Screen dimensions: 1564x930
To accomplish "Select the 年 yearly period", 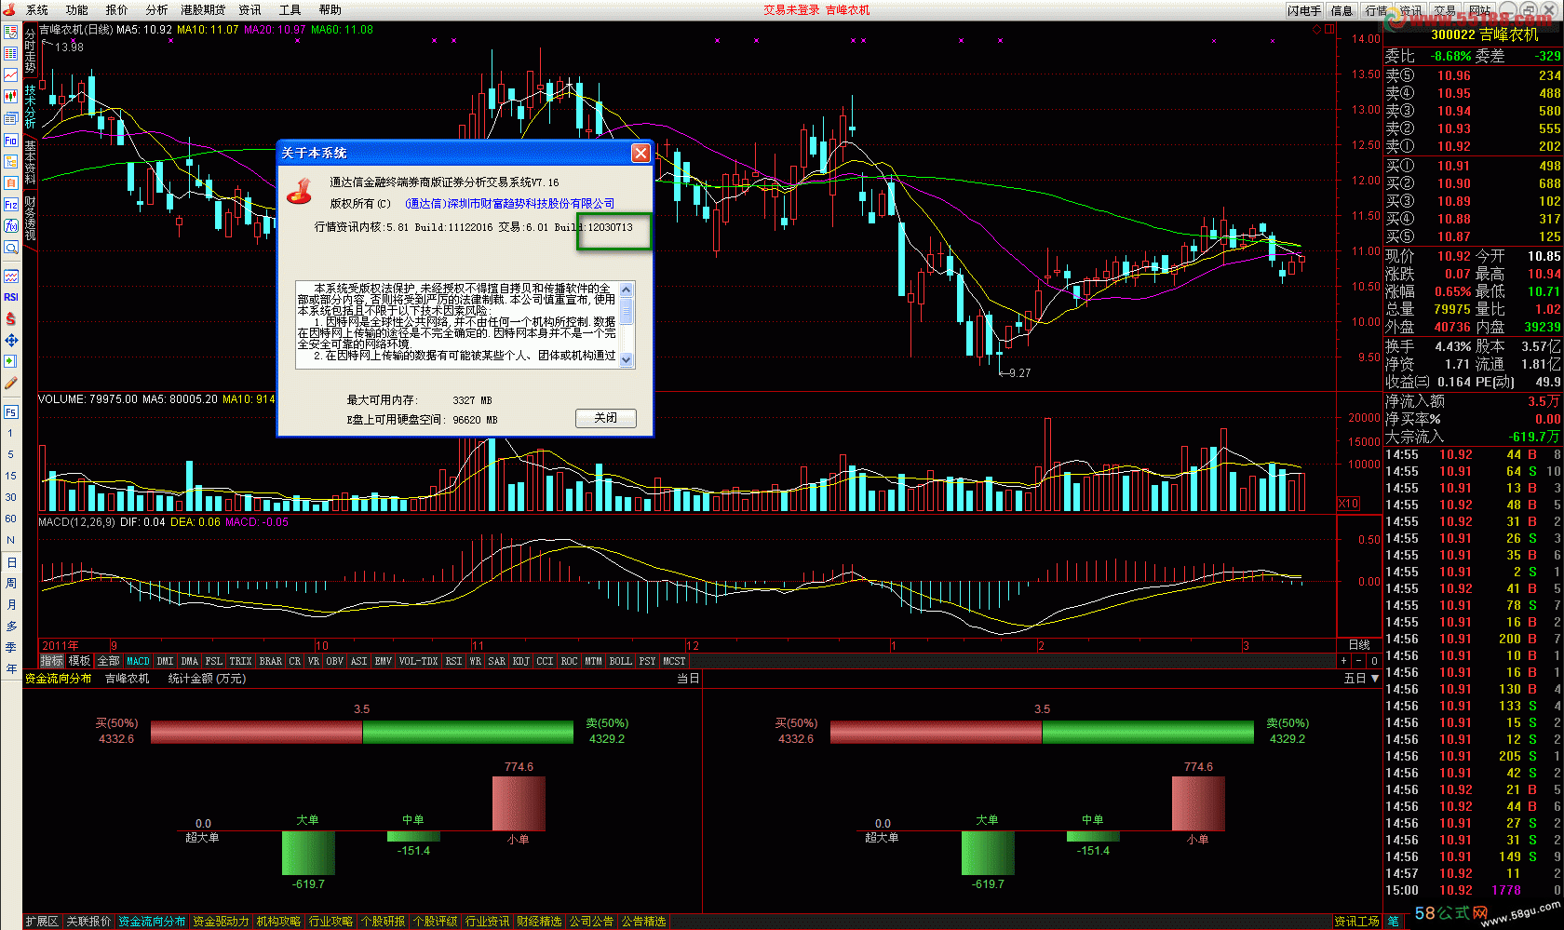I will [11, 669].
